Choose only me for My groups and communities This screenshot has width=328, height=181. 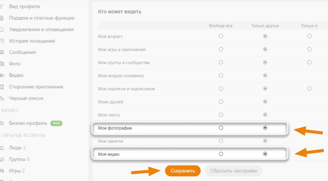pyautogui.click(x=309, y=62)
